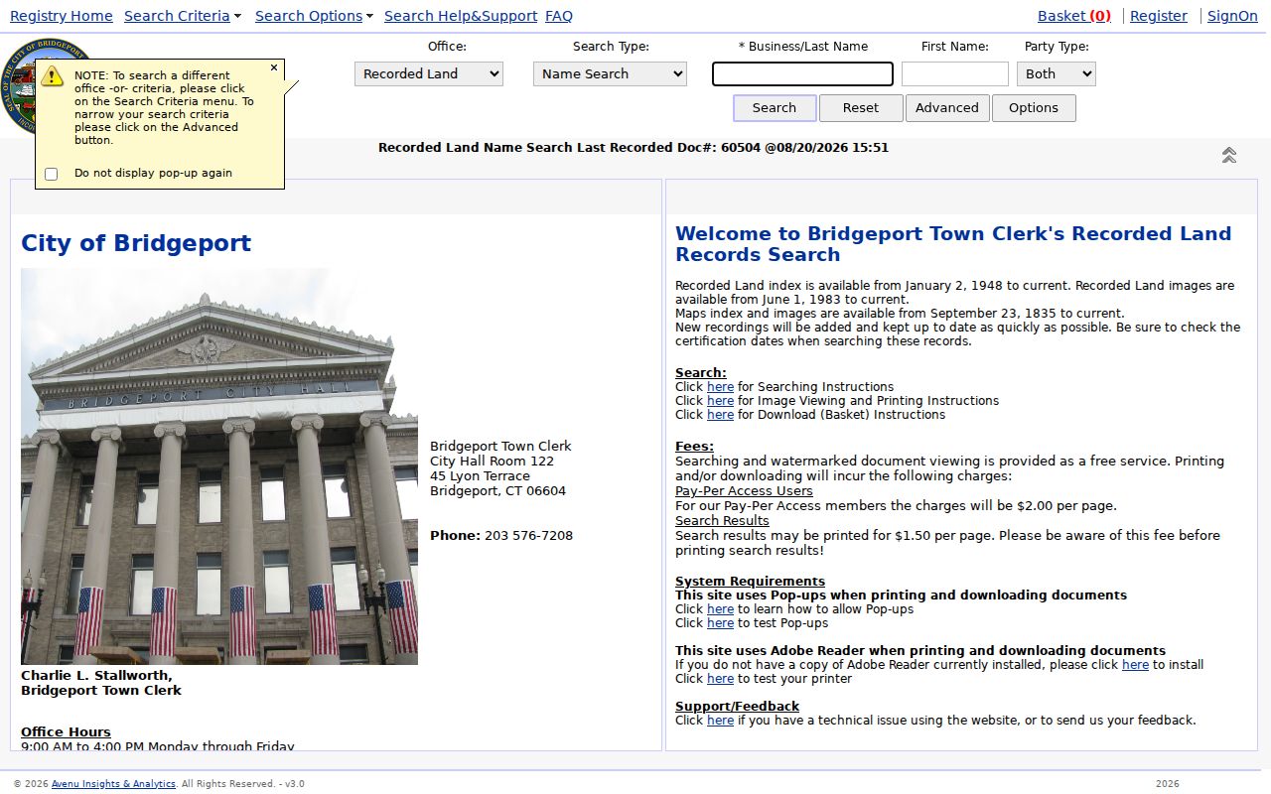Open the Search Type dropdown

(x=610, y=73)
